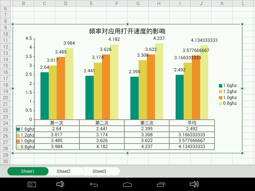The height and width of the screenshot is (191, 255).
Task: Click the chart's top-left resize handle
Action: [x=13, y=24]
